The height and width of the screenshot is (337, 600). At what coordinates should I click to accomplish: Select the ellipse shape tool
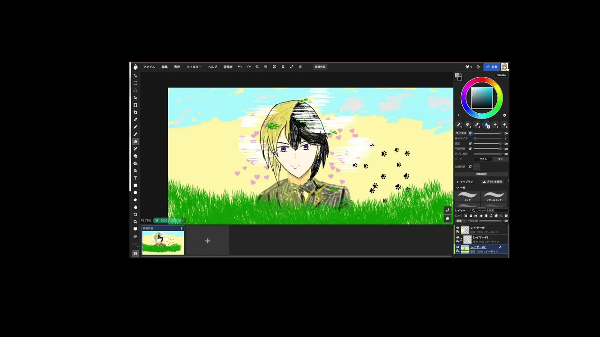click(135, 192)
